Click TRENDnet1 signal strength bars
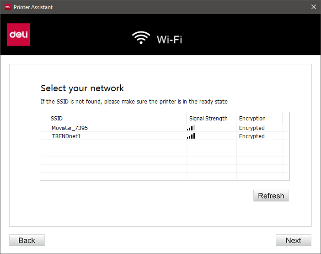 point(191,136)
